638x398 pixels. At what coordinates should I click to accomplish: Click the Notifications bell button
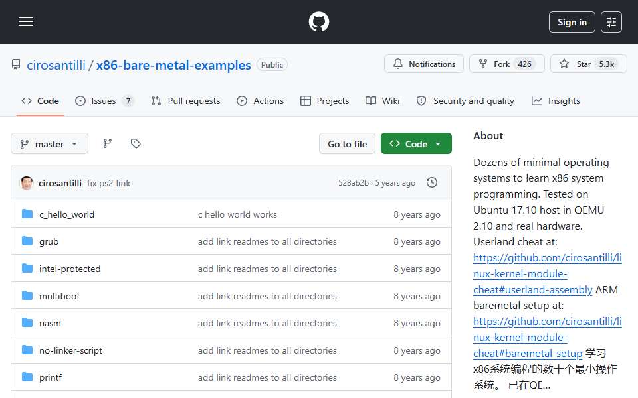coord(423,64)
